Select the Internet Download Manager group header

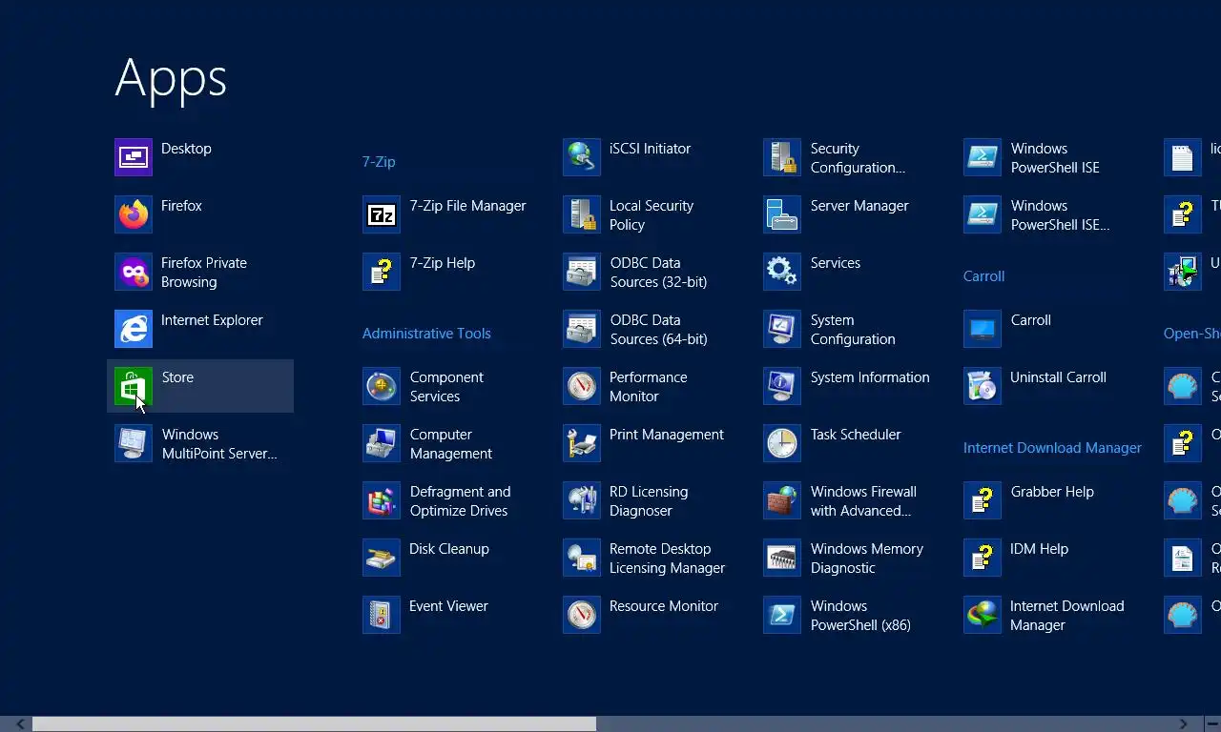(1052, 448)
